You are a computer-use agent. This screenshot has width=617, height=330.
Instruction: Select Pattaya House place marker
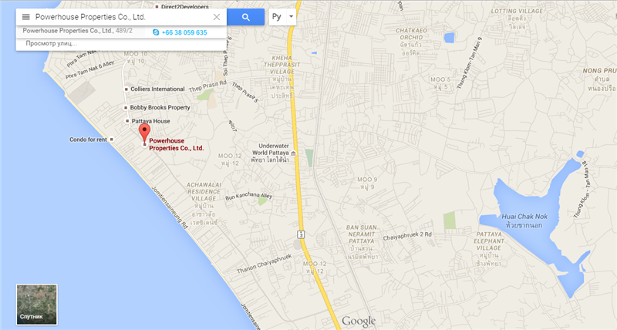(x=127, y=121)
